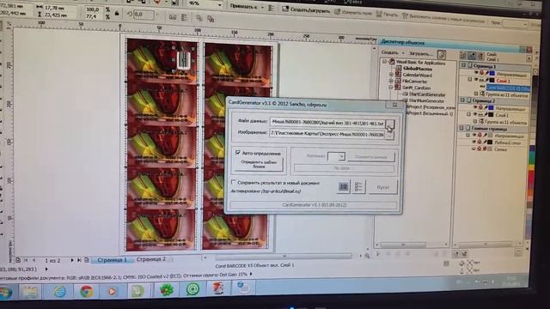Viewport: 550px width, 309px height.
Task: Click the layer manager view icon in object manager
Action: [480, 56]
